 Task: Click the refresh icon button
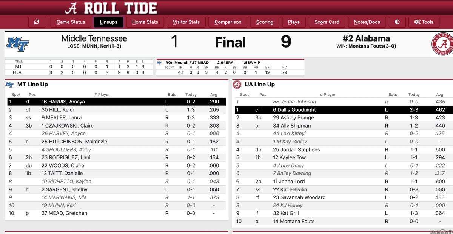(37, 22)
